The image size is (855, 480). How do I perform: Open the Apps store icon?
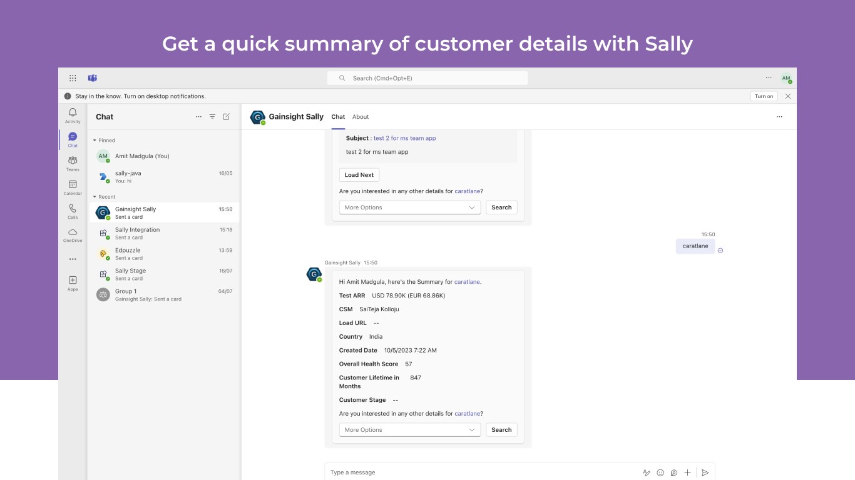[x=73, y=283]
